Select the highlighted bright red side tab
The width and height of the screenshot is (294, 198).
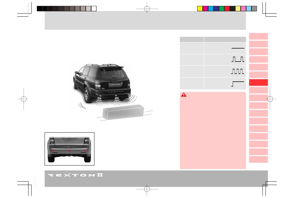(258, 83)
